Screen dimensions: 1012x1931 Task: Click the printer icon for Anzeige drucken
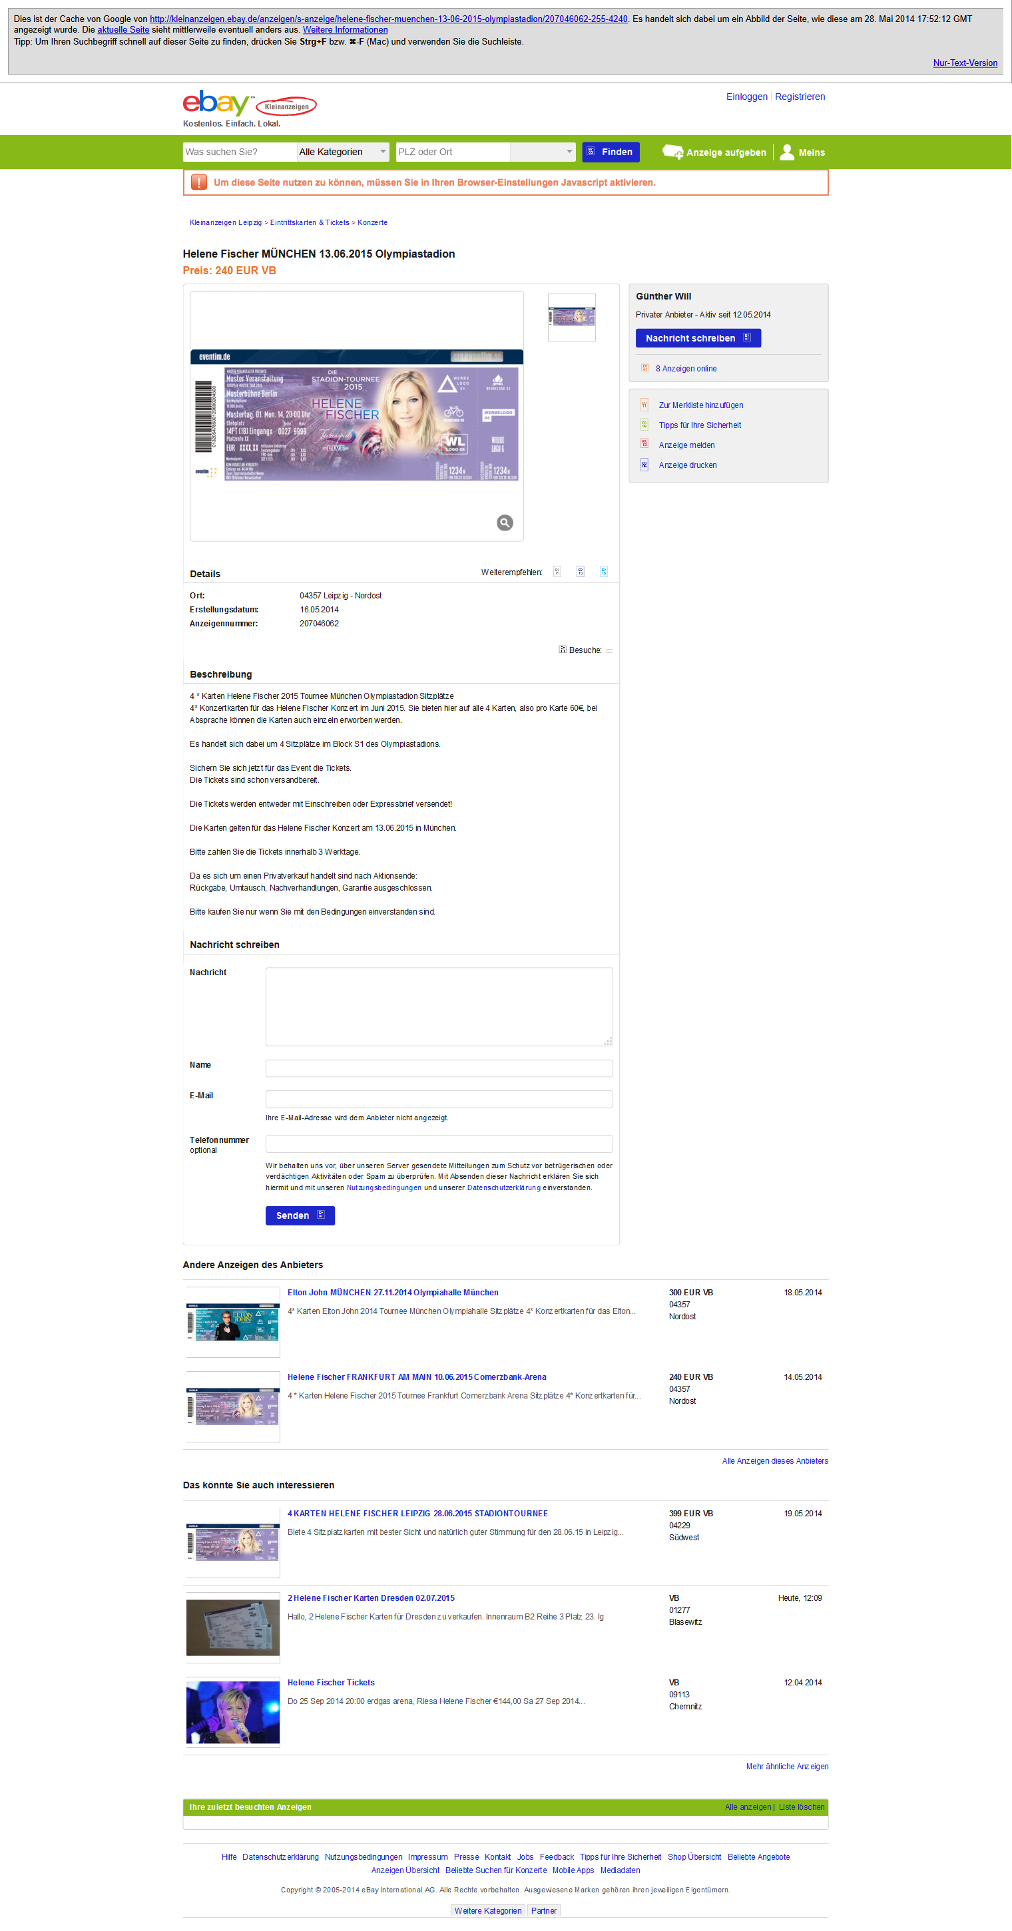[x=644, y=465]
